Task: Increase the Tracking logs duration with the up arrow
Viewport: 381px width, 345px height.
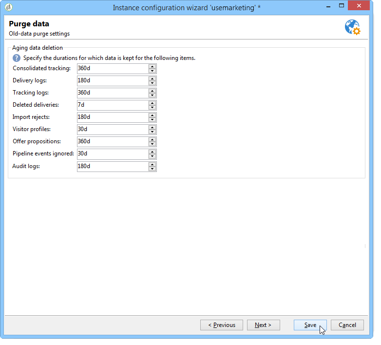Action: tap(152, 91)
